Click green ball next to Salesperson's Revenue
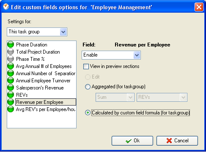Viewport: 206px width, 152px height. coord(11,87)
